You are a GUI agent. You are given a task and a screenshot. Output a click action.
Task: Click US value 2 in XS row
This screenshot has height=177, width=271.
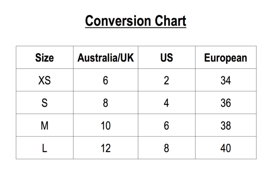(x=167, y=80)
